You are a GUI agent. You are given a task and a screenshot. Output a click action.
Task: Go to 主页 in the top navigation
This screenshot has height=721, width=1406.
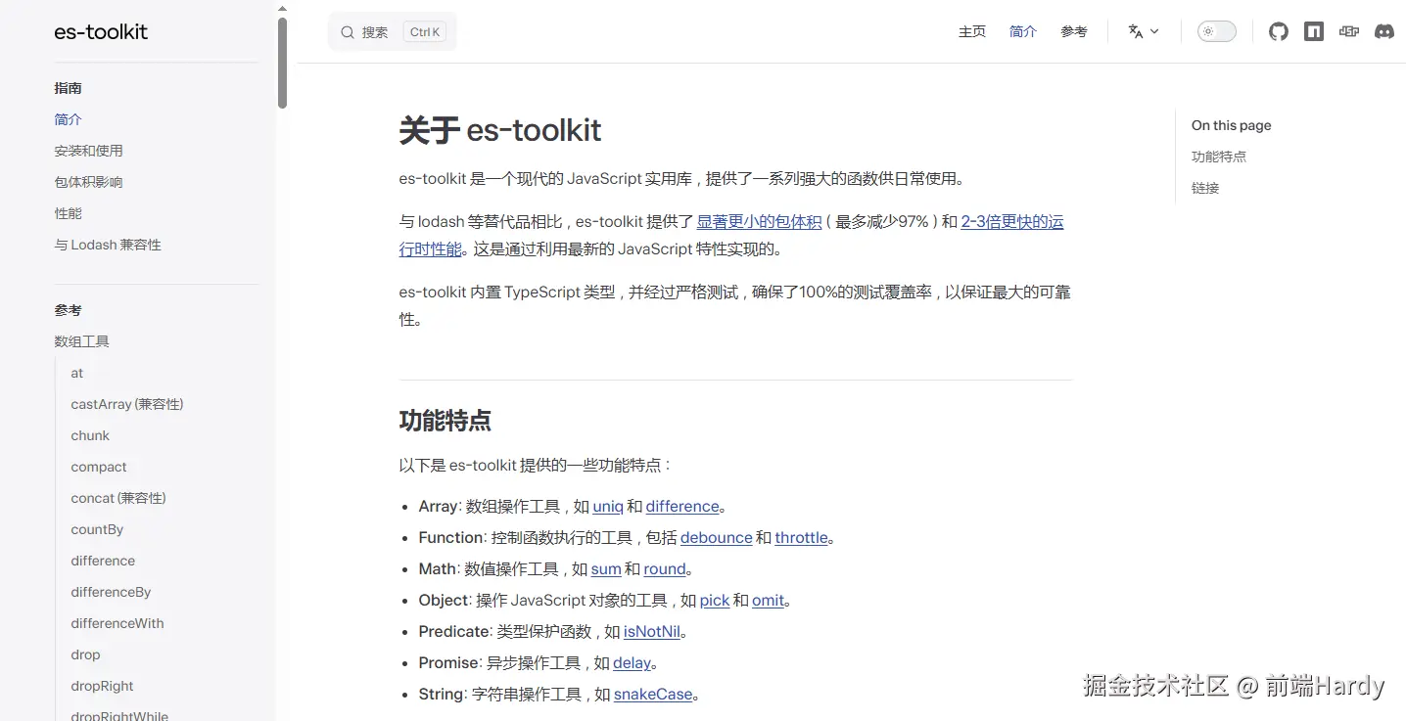(x=972, y=31)
